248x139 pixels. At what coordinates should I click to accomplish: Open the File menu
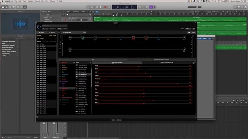pyautogui.click(x=15, y=1)
